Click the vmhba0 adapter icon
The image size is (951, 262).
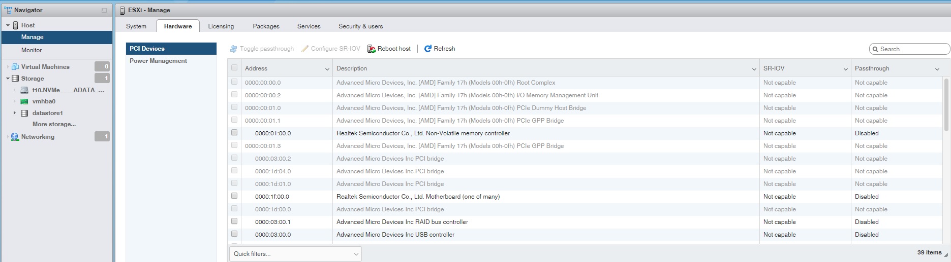(24, 101)
